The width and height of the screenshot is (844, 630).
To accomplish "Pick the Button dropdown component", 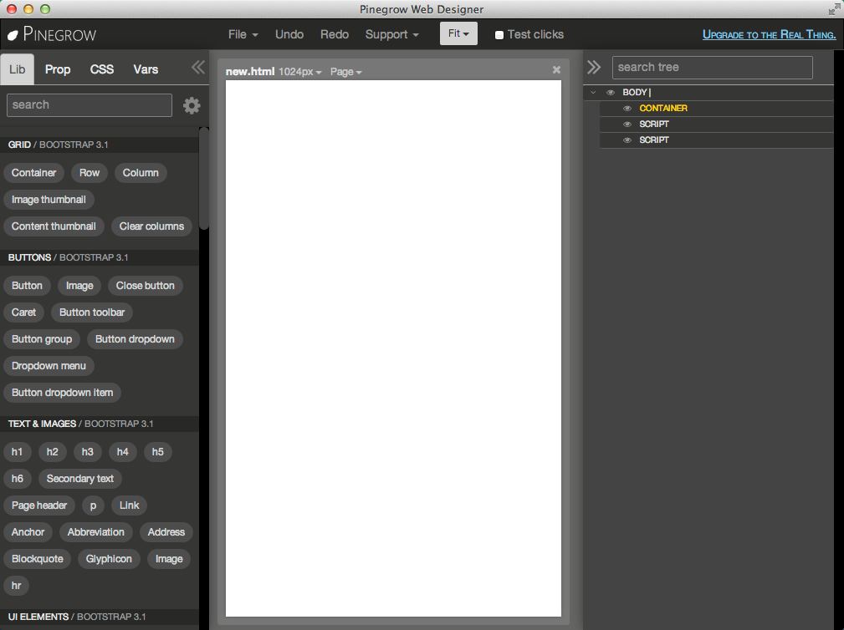I will coord(136,339).
